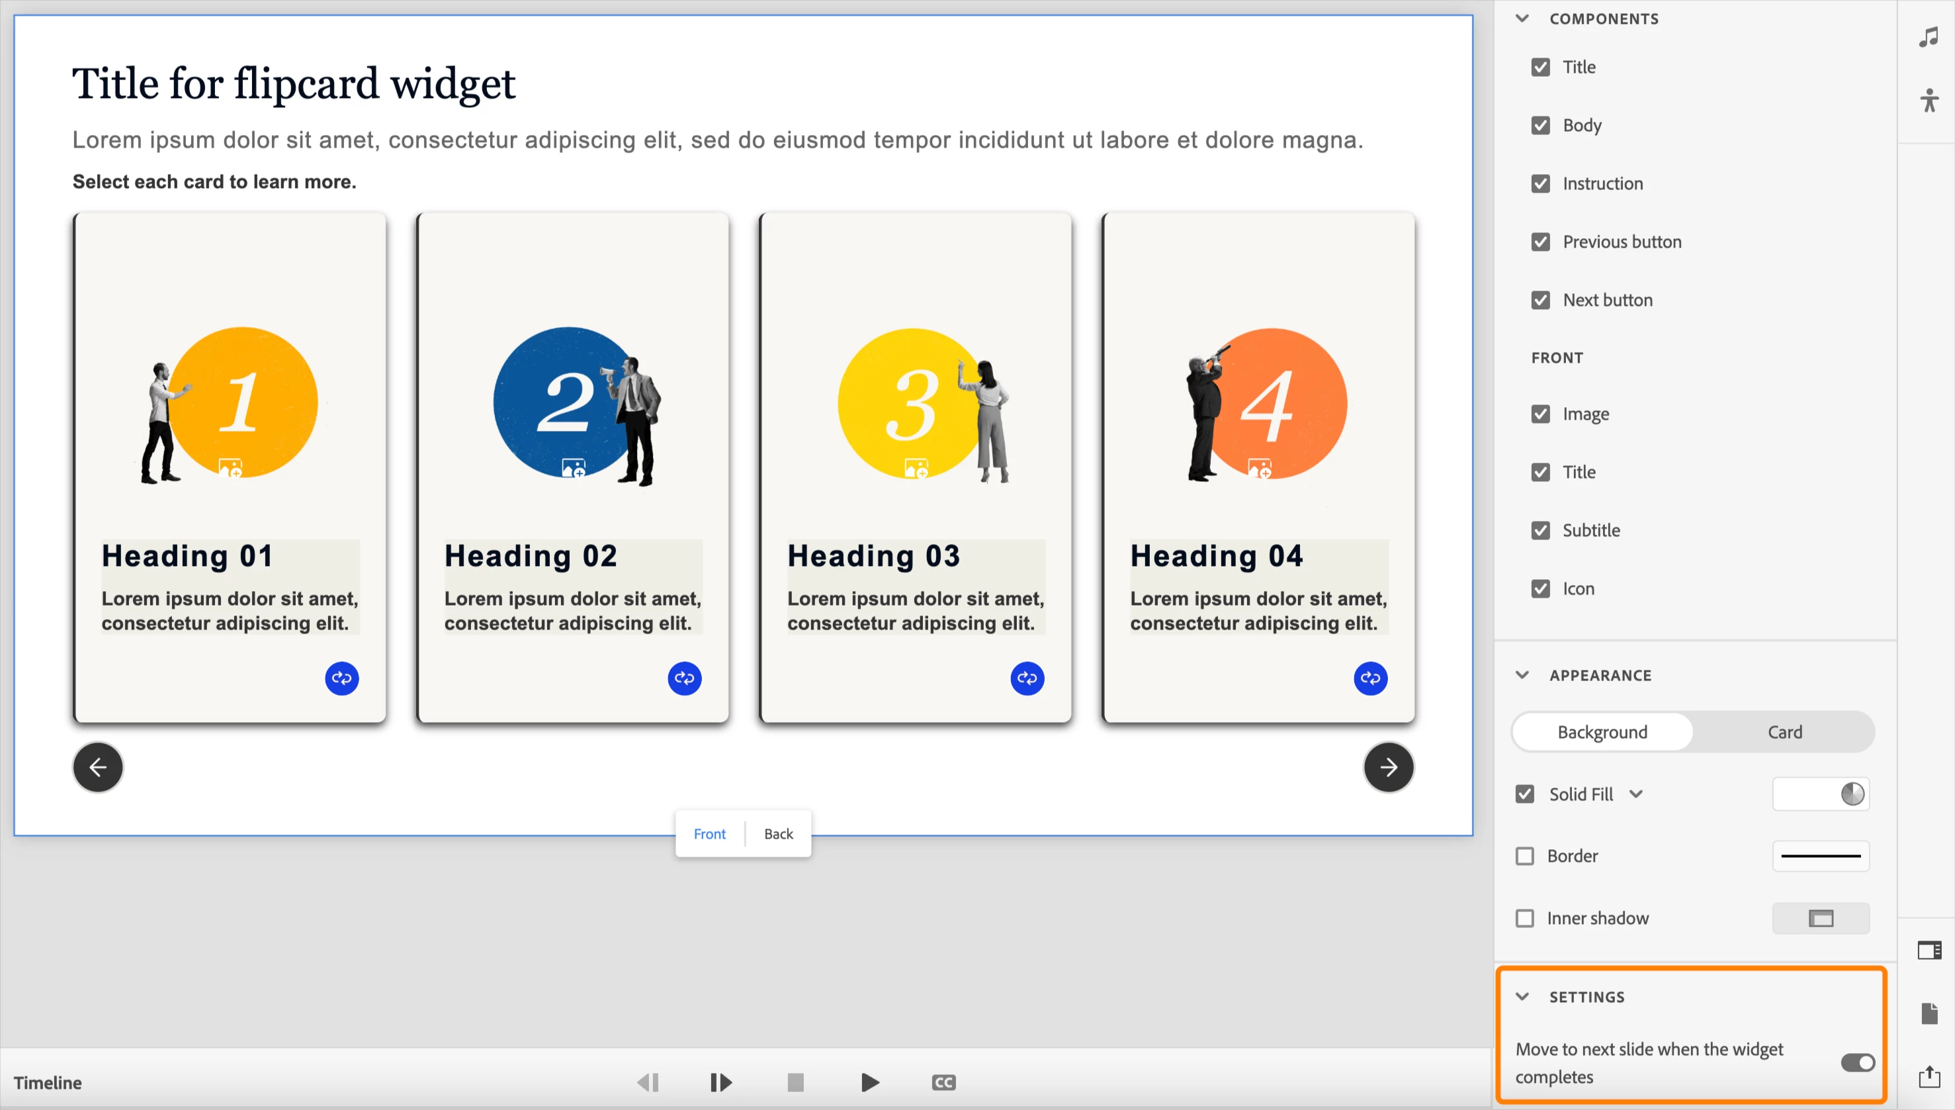Toggle move to next slide switch

click(1858, 1062)
